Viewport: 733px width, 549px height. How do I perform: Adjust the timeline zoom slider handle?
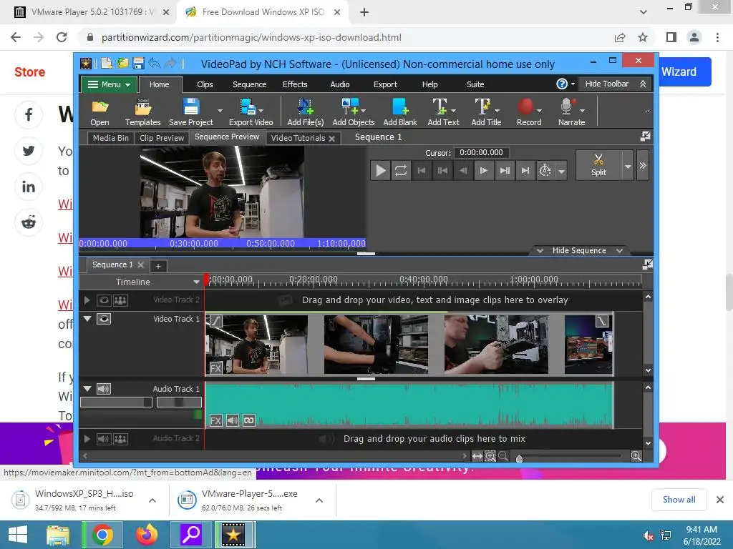pos(519,458)
